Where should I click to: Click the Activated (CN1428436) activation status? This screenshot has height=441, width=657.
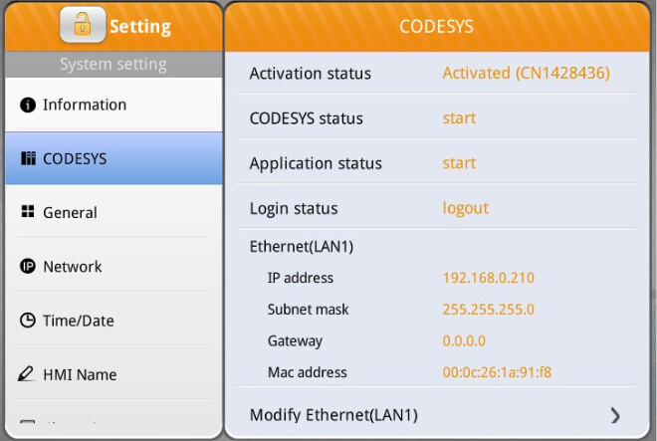point(526,74)
